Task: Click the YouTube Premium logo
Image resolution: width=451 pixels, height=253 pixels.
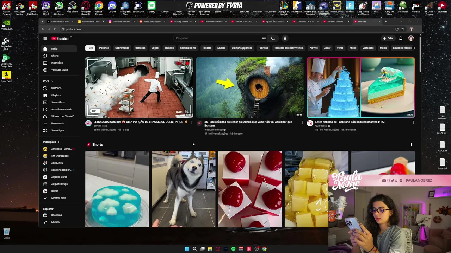Action: pos(61,38)
